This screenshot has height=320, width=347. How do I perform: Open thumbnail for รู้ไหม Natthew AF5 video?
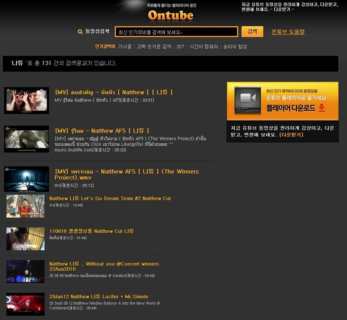click(x=27, y=139)
